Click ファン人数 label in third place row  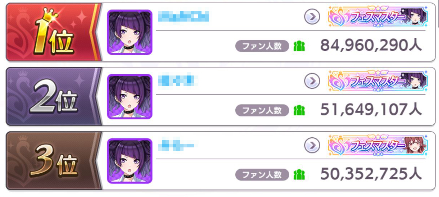262,175
